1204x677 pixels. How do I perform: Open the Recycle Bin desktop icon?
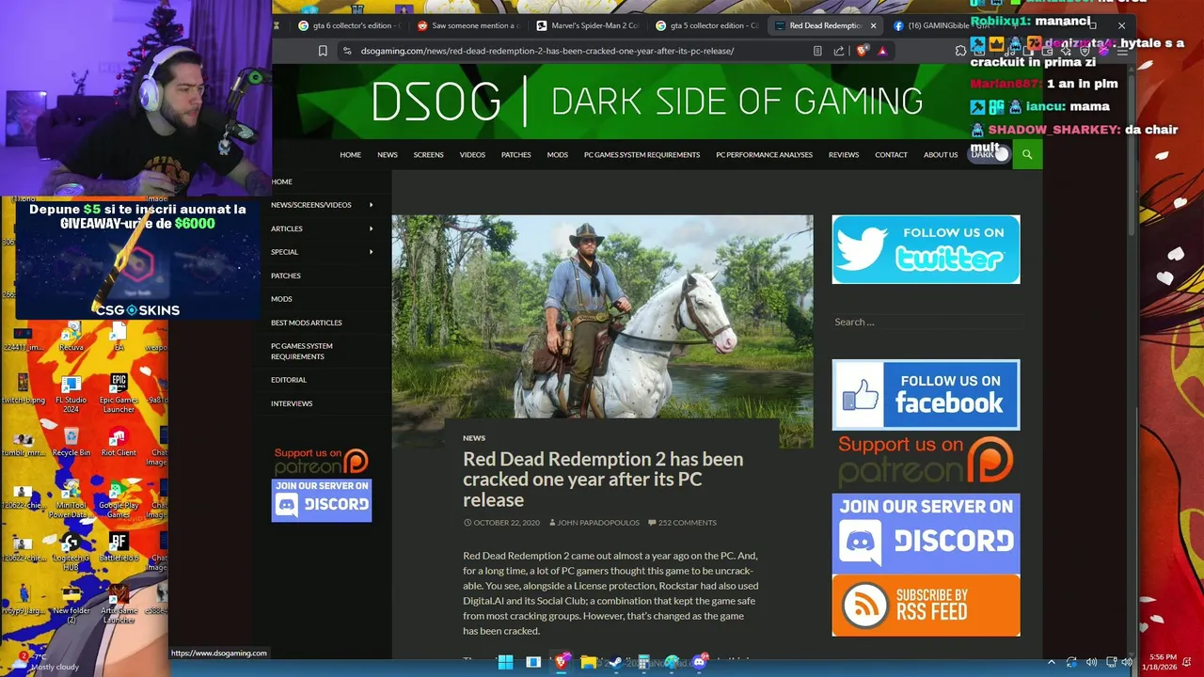[71, 442]
